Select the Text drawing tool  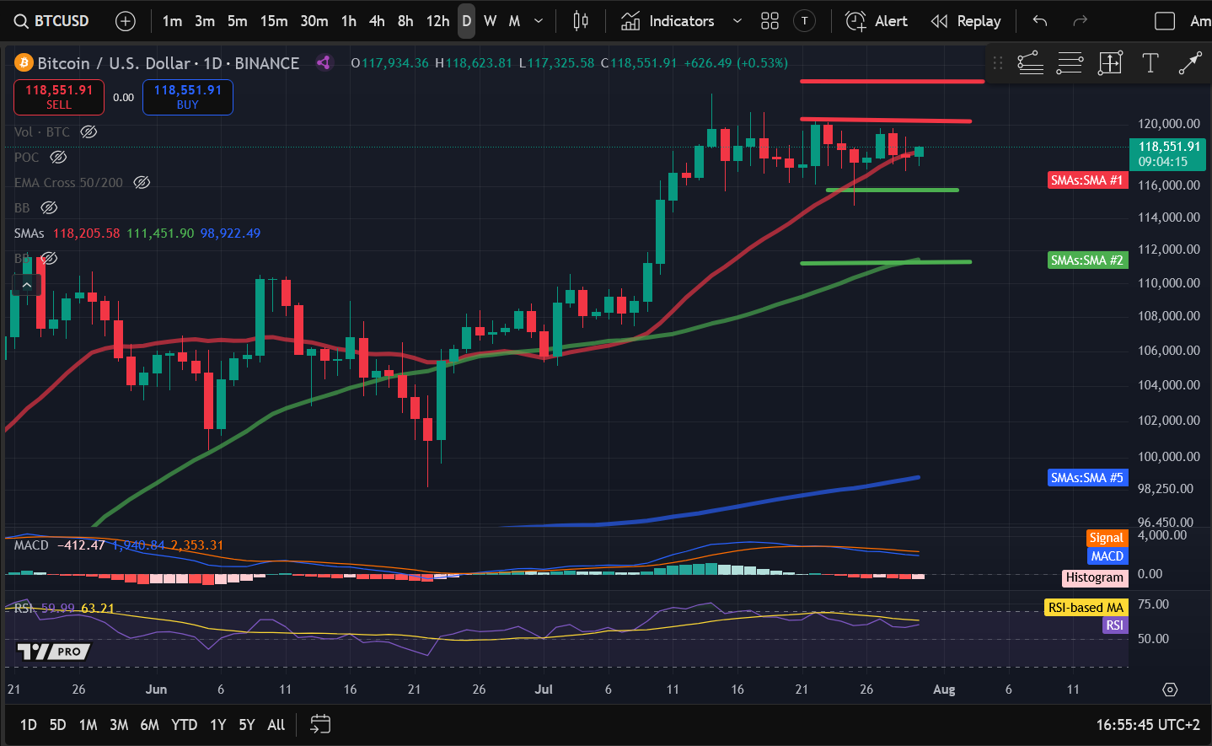click(1150, 63)
